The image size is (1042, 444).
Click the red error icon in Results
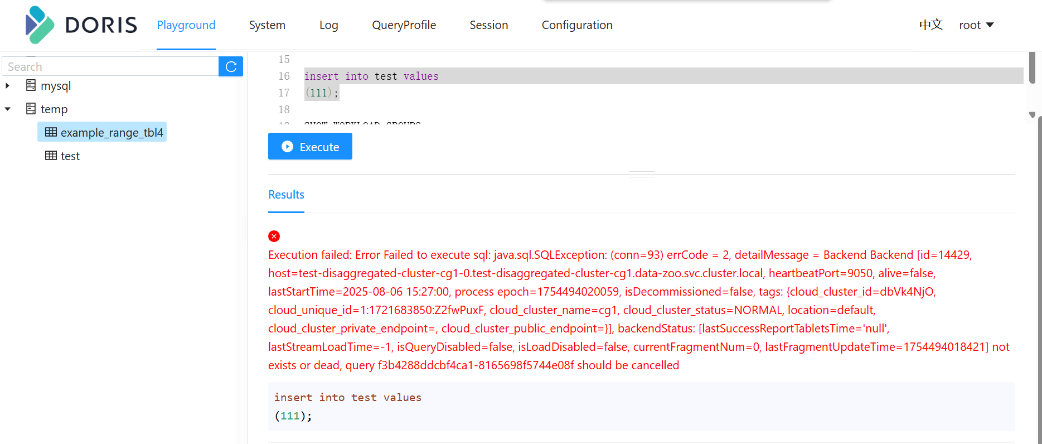pyautogui.click(x=274, y=236)
